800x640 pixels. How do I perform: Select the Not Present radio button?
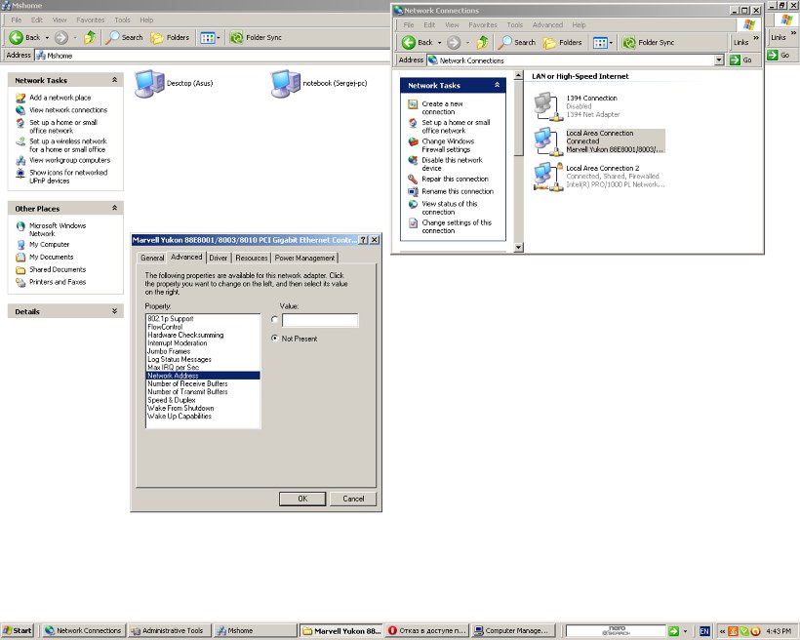275,339
